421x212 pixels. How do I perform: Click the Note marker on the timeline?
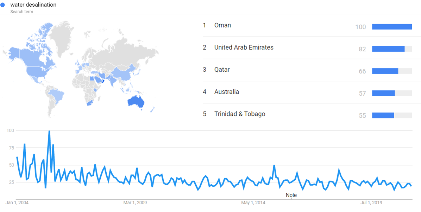pos(291,195)
